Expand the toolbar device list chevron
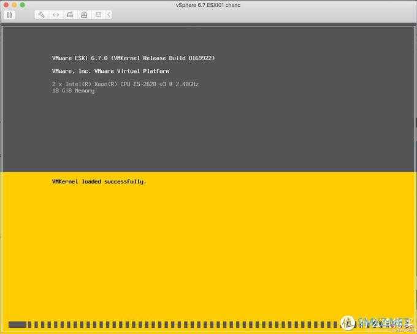This screenshot has width=417, height=334. point(109,15)
